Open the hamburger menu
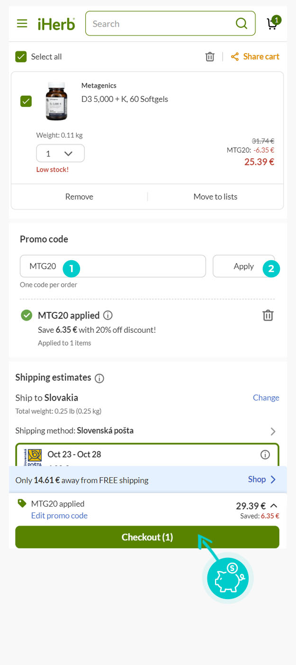The width and height of the screenshot is (296, 665). coord(22,24)
